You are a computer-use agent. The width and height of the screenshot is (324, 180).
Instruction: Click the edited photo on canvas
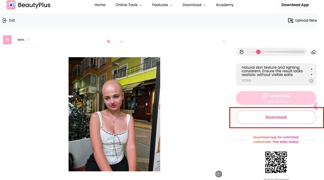tap(114, 114)
